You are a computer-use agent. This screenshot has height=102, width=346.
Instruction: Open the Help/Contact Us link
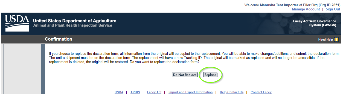(232, 92)
